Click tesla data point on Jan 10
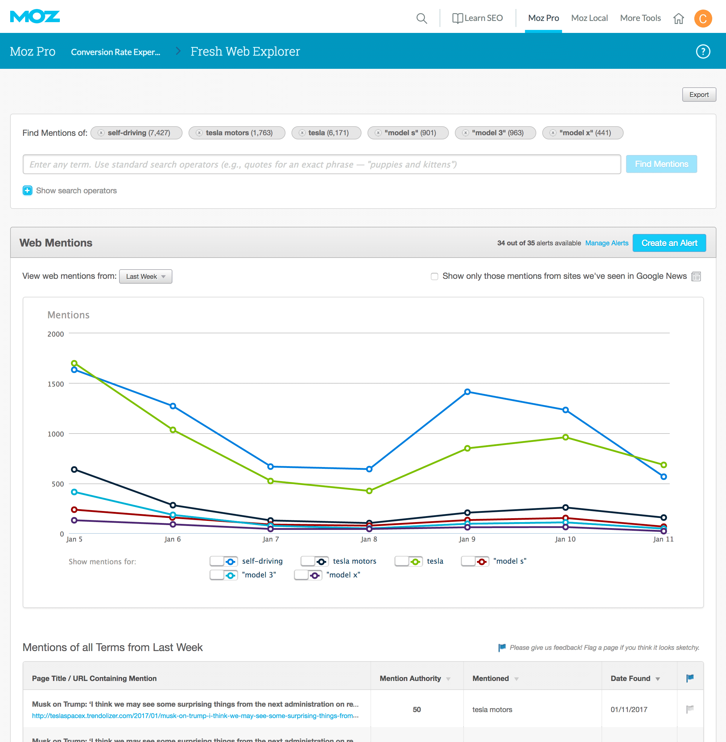The height and width of the screenshot is (742, 726). click(x=566, y=437)
